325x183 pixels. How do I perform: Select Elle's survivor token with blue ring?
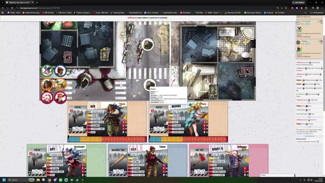pos(60,71)
